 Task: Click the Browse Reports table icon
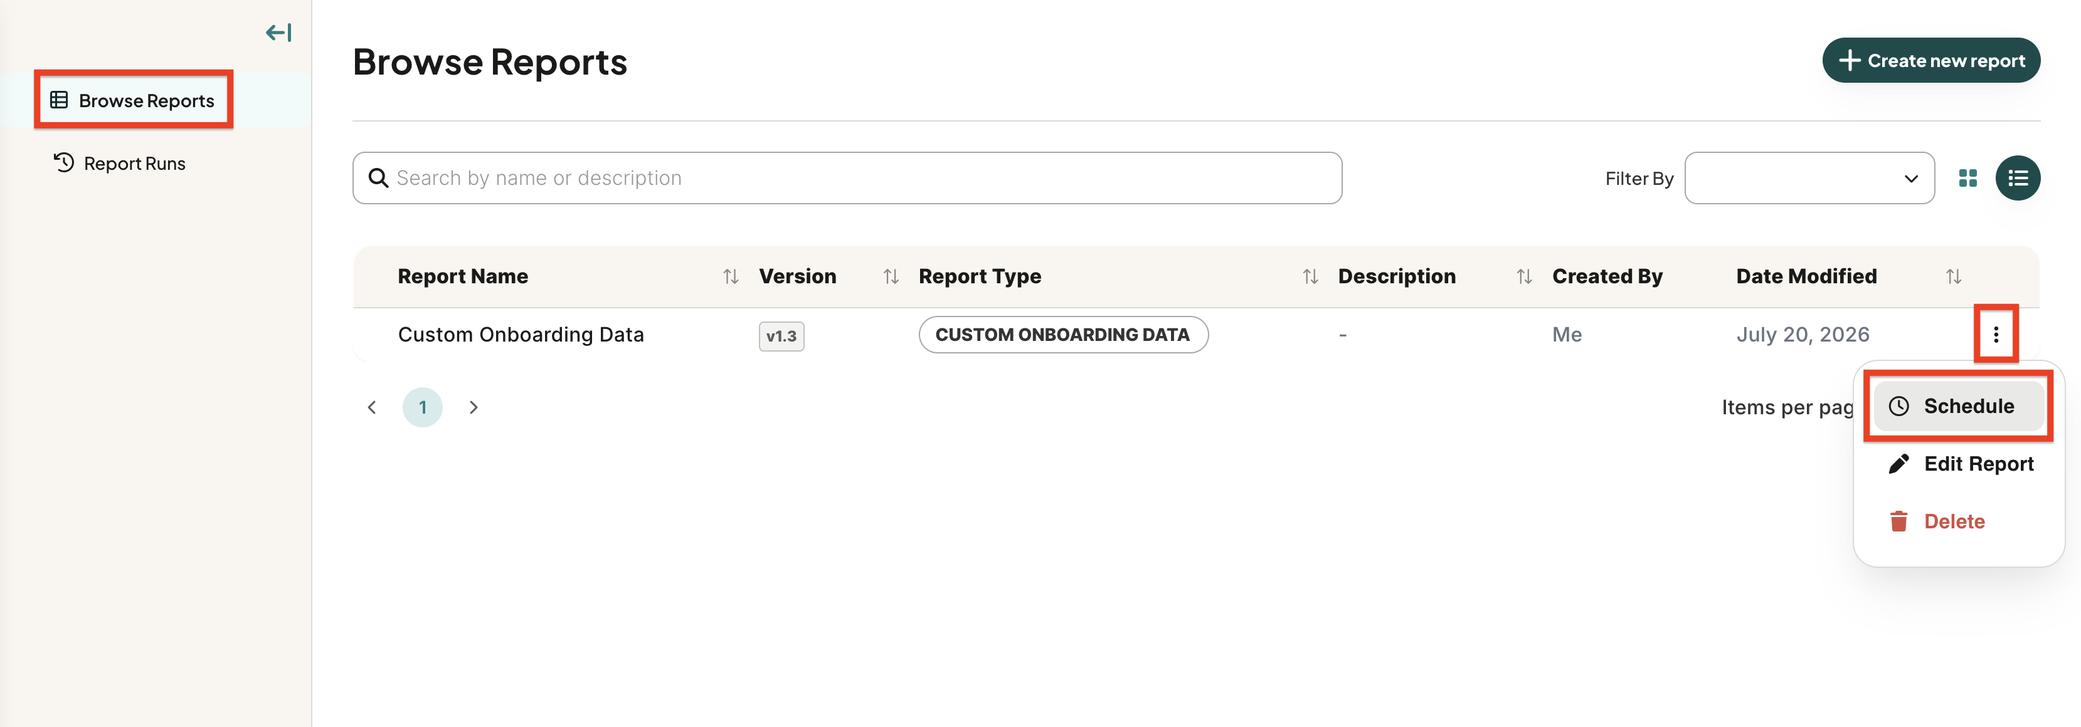(59, 100)
